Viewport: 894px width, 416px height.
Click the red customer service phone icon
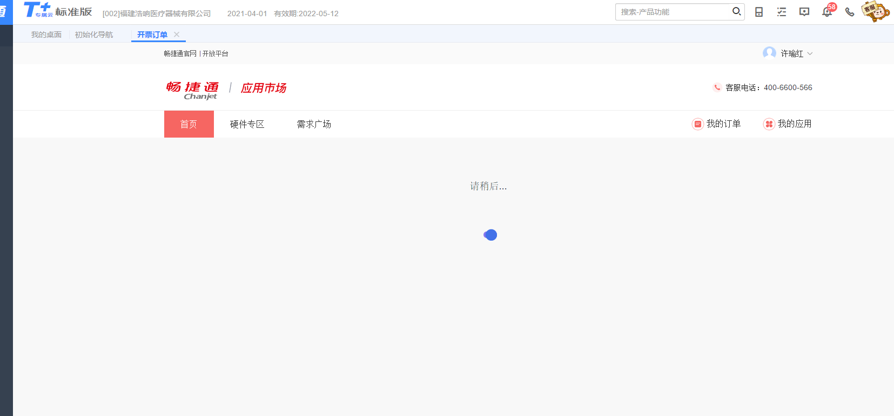tap(717, 87)
